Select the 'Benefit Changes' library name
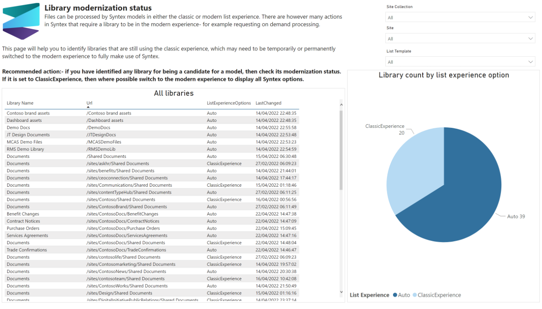Image resolution: width=542 pixels, height=309 pixels. pos(23,214)
